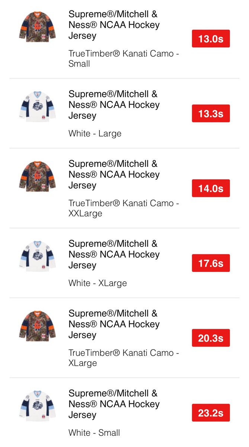Select the "White - Large" variant label
Viewport: 249px width, 447px height.
click(x=95, y=134)
